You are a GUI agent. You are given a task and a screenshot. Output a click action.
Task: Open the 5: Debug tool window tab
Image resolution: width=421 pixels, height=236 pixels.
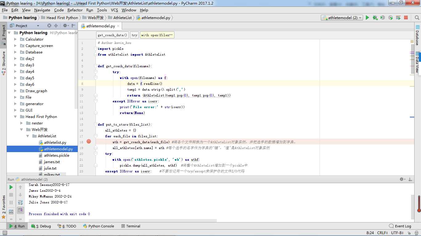(x=41, y=226)
